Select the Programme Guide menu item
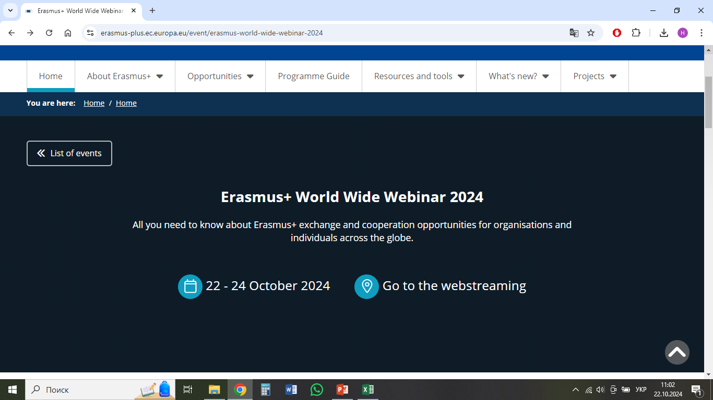Screen dimensions: 713x400 click(314, 76)
